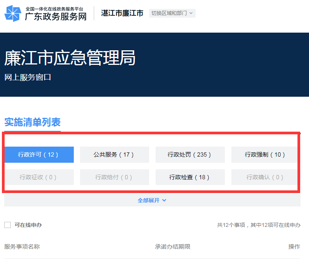309x261 pixels.
Task: Select the 行政强制 (10) tab
Action: tap(264, 155)
